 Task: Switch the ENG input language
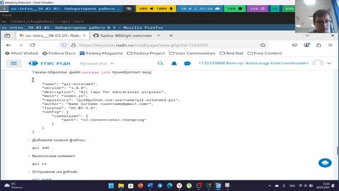pyautogui.click(x=292, y=186)
